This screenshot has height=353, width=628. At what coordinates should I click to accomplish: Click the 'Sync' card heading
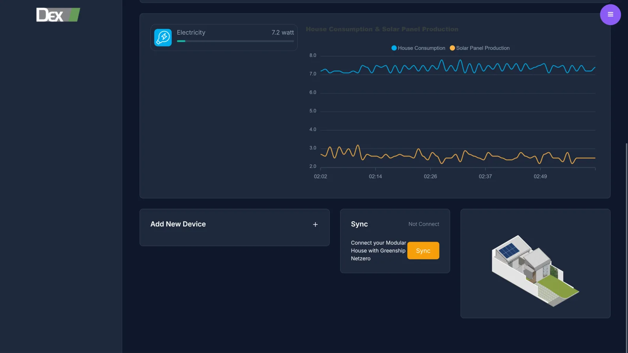tap(359, 224)
